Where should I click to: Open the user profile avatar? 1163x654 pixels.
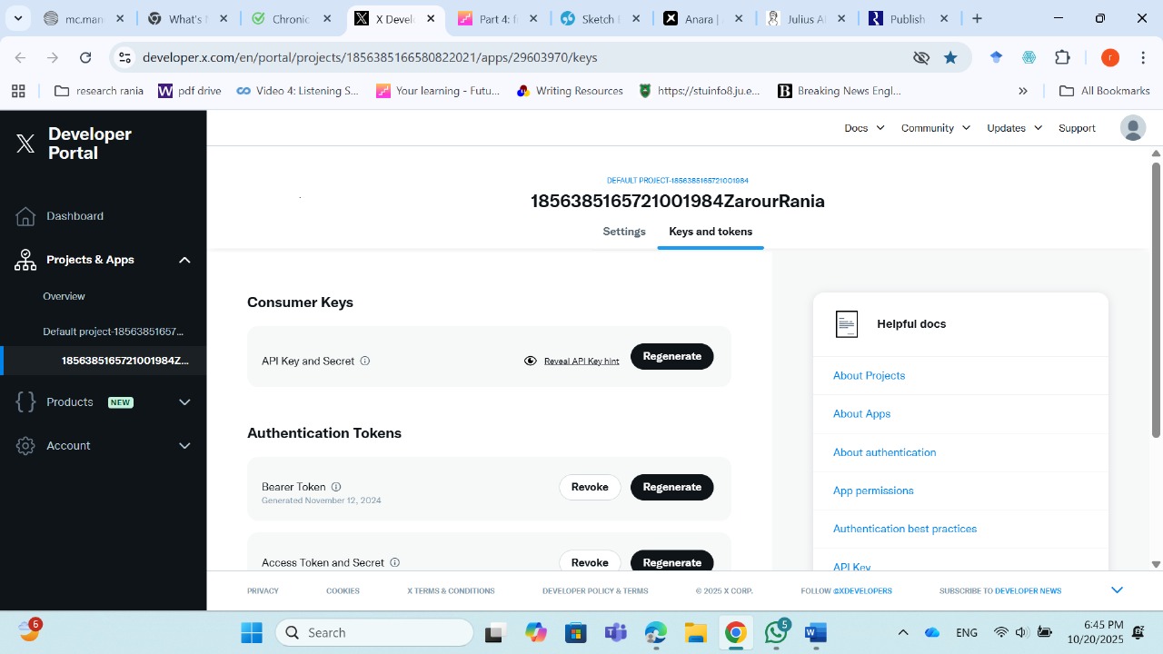click(1132, 128)
